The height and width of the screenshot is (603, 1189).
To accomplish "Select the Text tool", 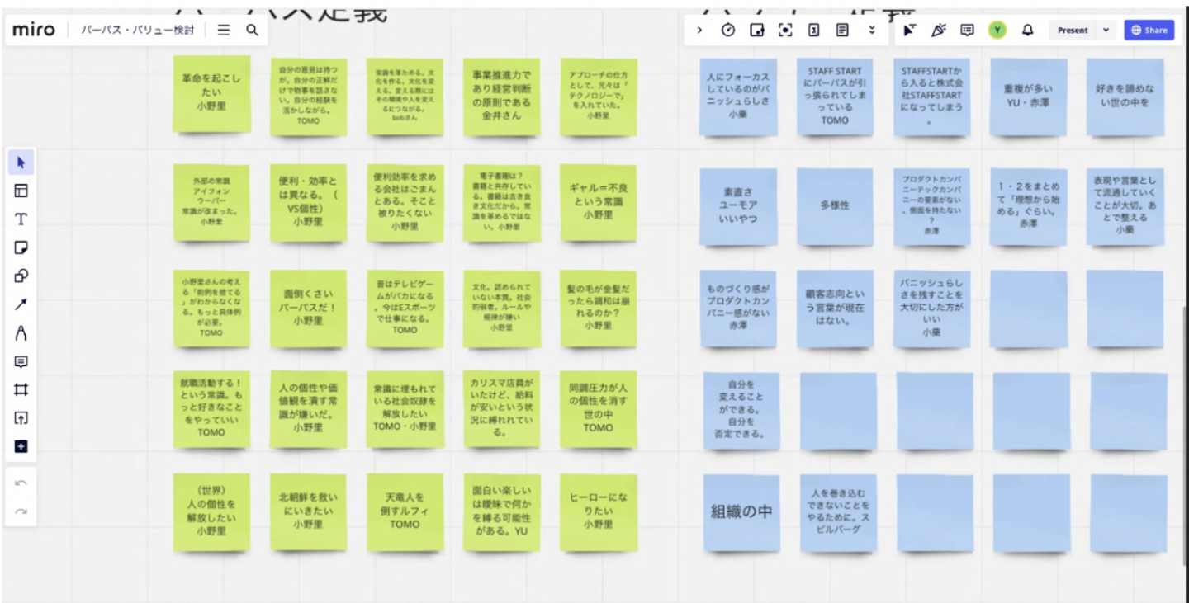I will tap(21, 219).
